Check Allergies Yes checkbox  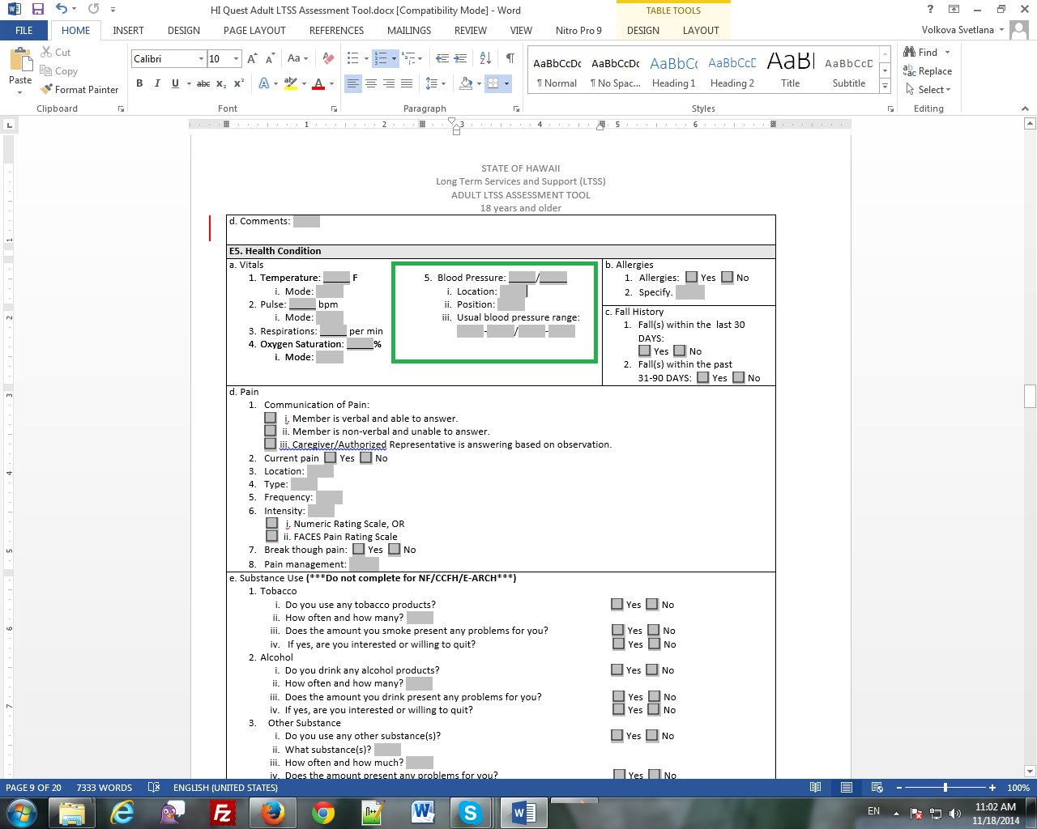691,278
